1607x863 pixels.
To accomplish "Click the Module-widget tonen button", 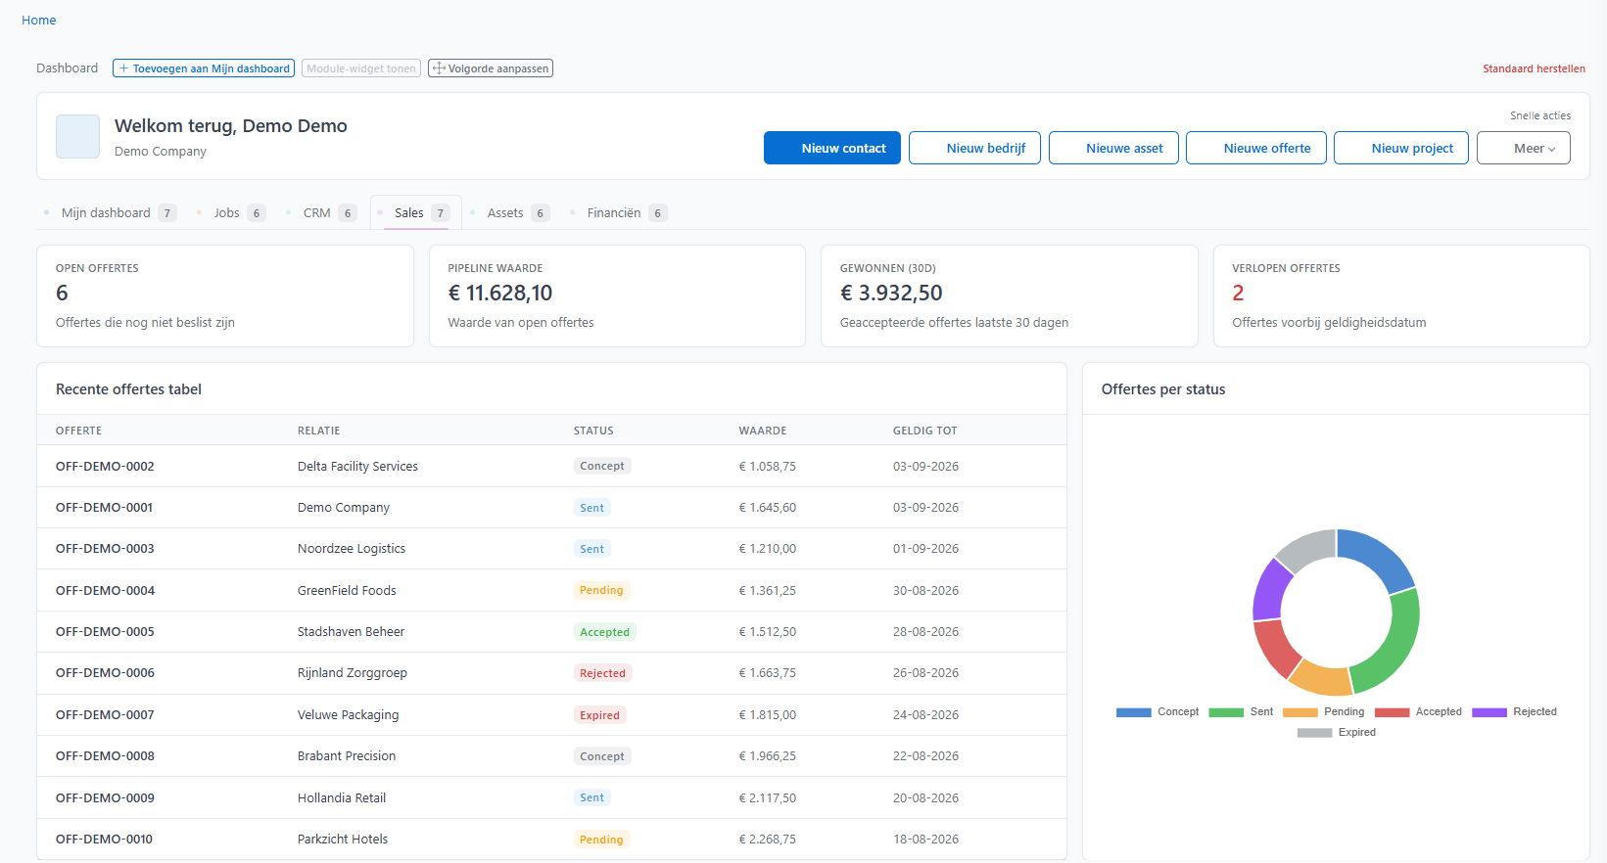I will pyautogui.click(x=361, y=68).
